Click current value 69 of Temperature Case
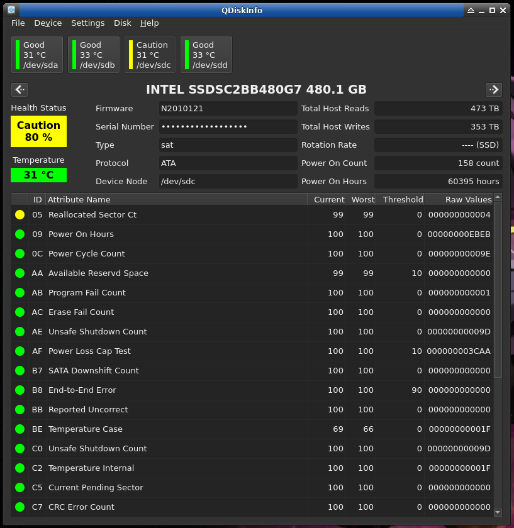Screen dimensions: 514x528 (338, 429)
